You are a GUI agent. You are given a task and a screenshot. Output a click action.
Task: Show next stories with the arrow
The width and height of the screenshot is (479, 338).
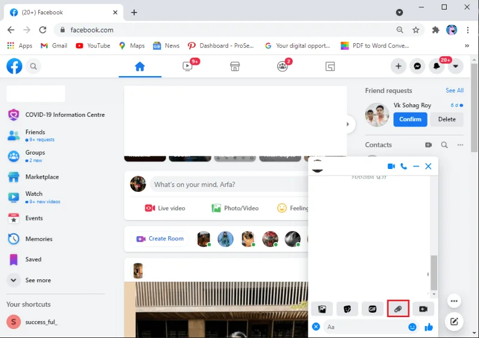pyautogui.click(x=348, y=124)
